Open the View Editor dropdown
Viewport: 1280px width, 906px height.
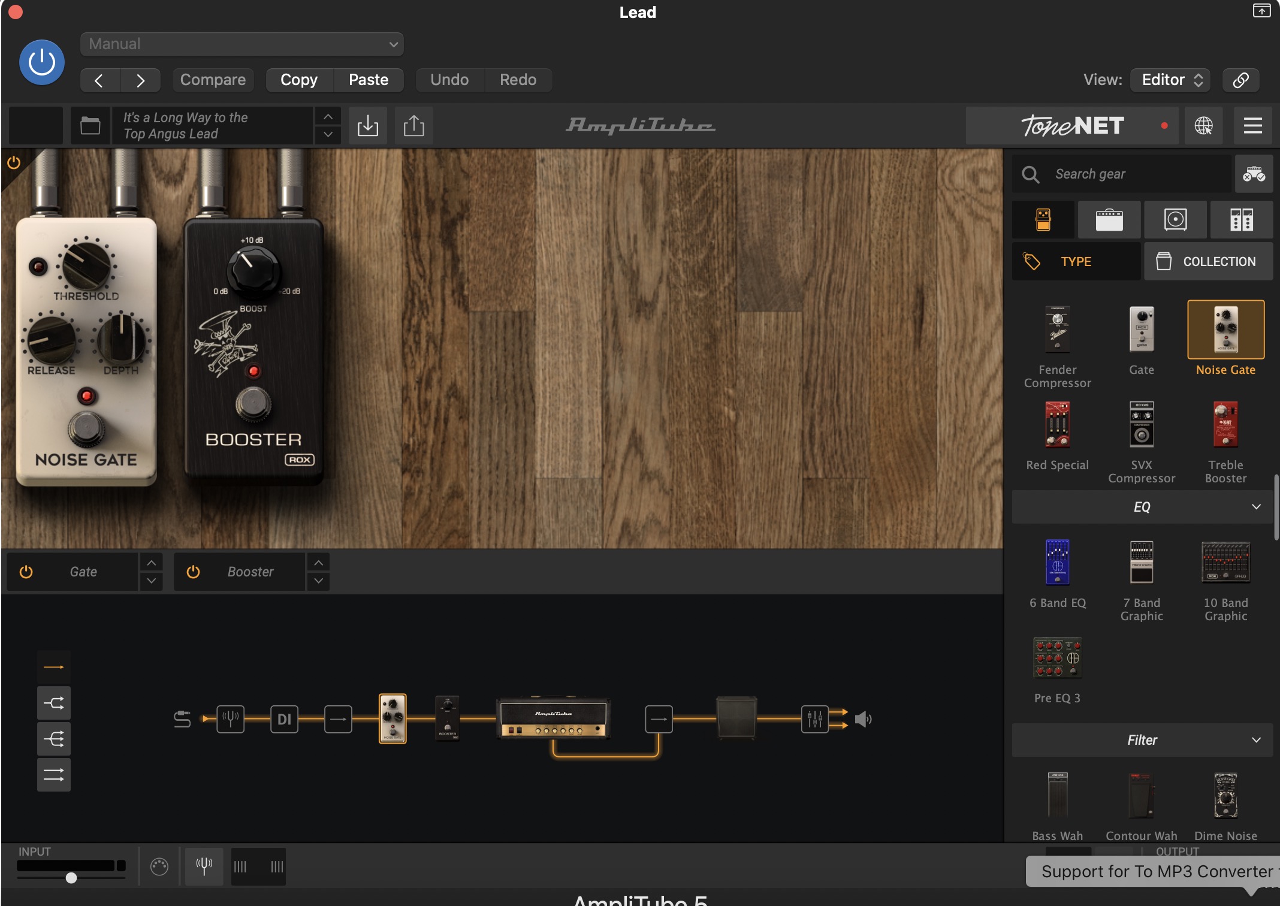tap(1170, 80)
